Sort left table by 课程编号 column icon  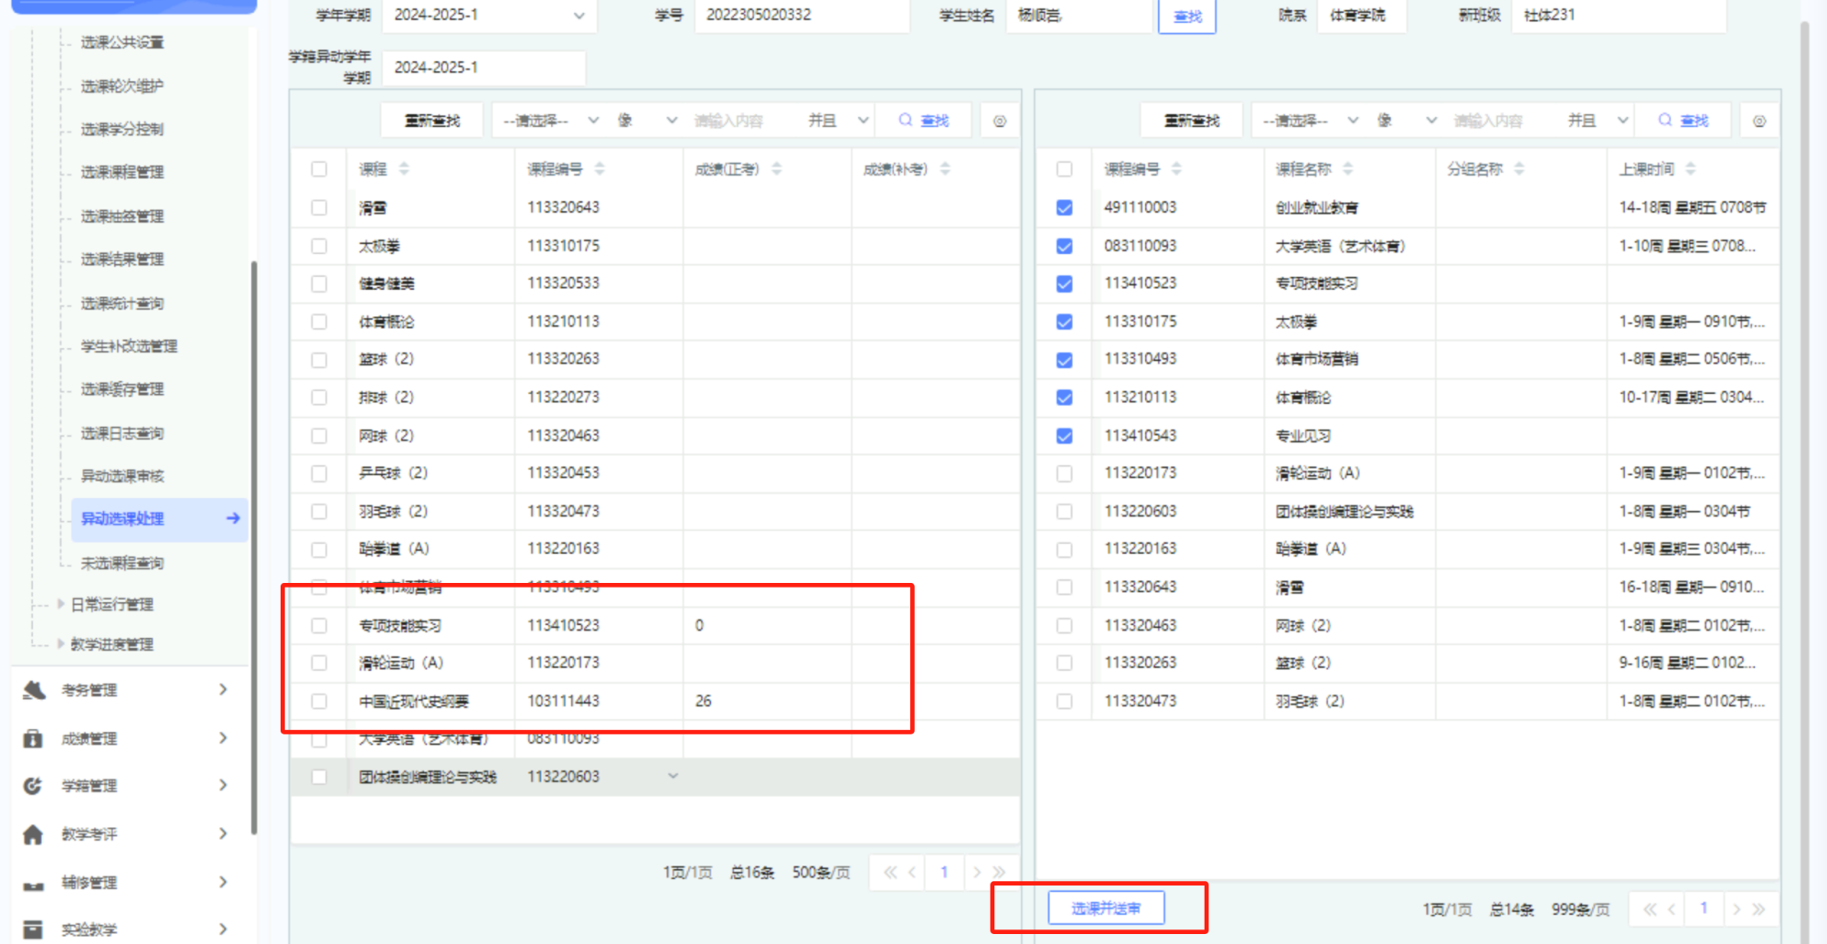[x=600, y=169]
